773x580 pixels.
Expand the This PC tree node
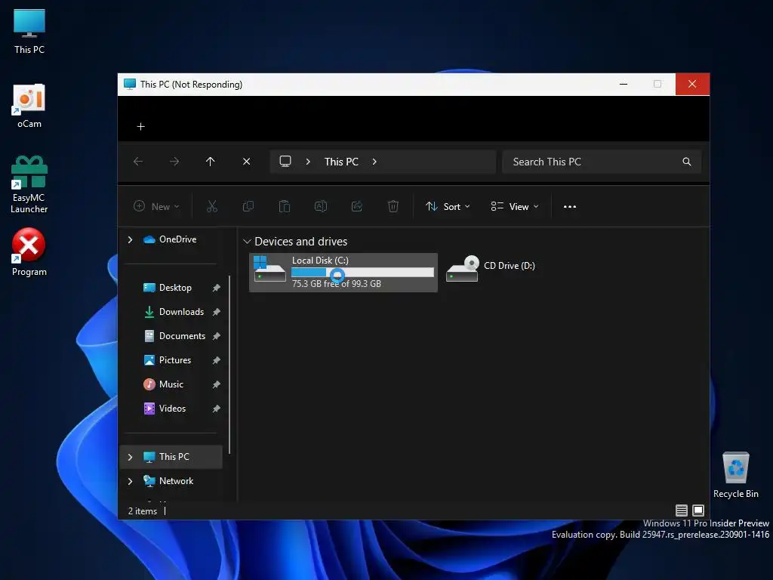tap(130, 457)
